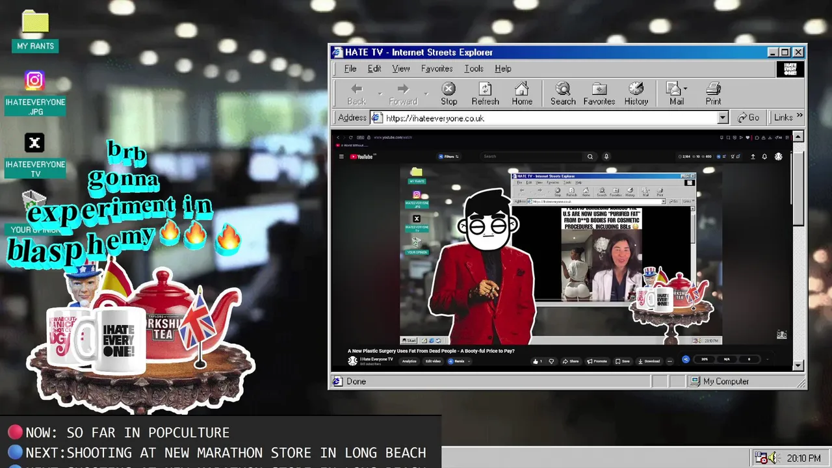Viewport: 832px width, 468px height.
Task: Click the YouTube voice search microphone icon
Action: [x=606, y=157]
